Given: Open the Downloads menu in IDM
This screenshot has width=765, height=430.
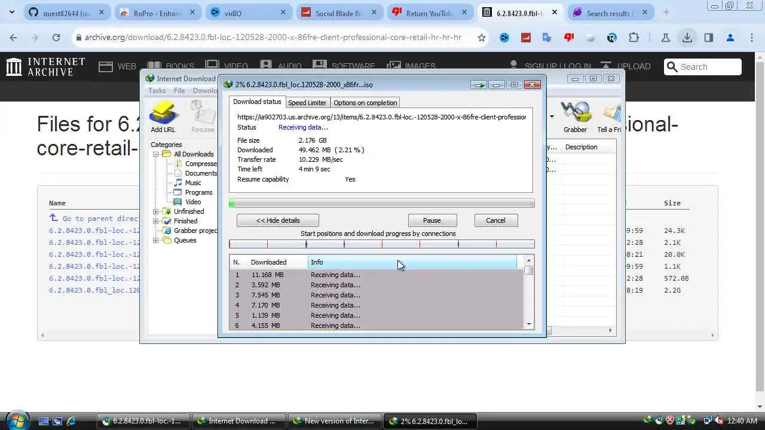Looking at the screenshot, I should pos(205,91).
